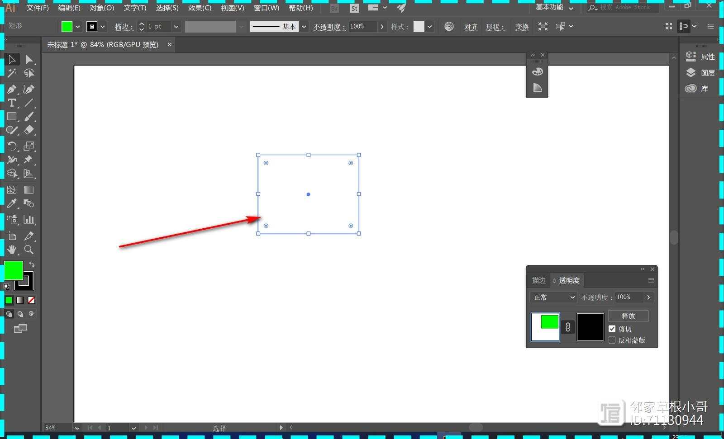
Task: Enable the 剪切 clip checkbox
Action: coord(612,329)
